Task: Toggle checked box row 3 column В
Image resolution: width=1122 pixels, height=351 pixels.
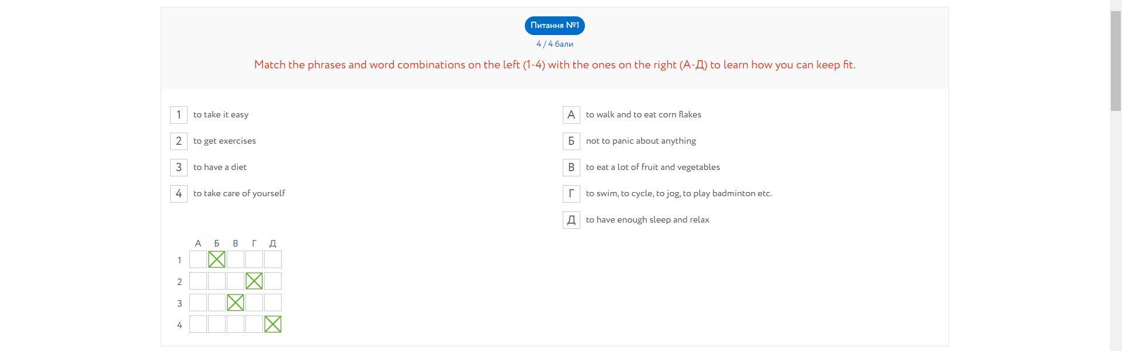Action: [x=236, y=303]
